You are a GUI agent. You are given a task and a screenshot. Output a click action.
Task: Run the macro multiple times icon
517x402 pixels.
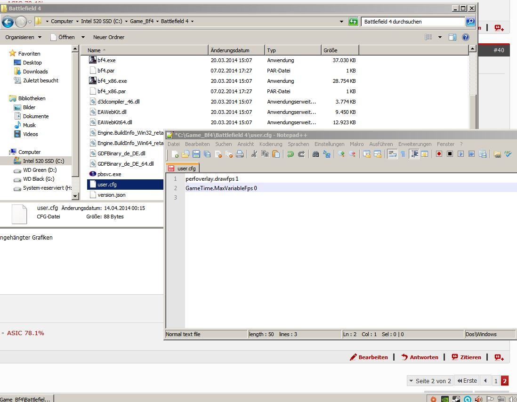[x=471, y=154]
